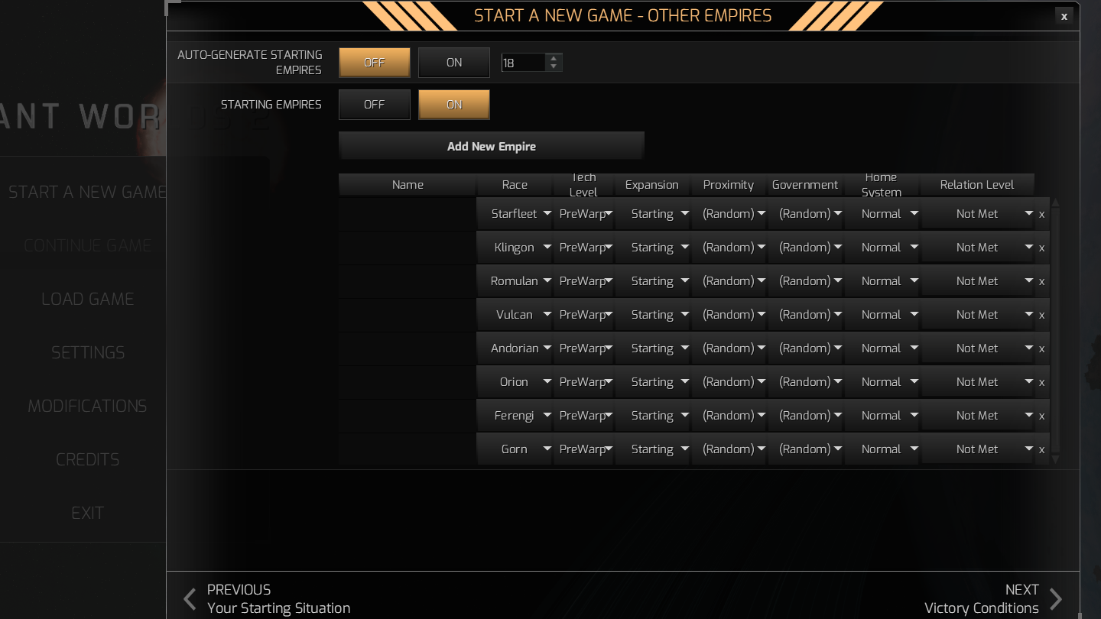Turn Auto-Generate Starting Empires ON
The height and width of the screenshot is (619, 1101).
(x=454, y=63)
